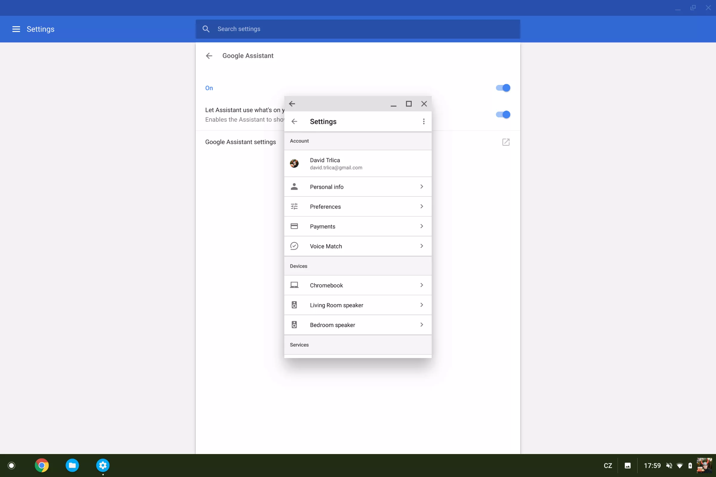Click the Settings title in header bar
Image resolution: width=716 pixels, height=477 pixels.
click(41, 29)
